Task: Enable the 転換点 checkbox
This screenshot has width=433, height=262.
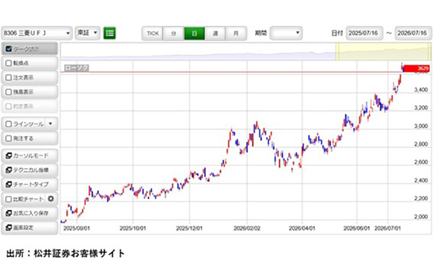Action: 9,63
